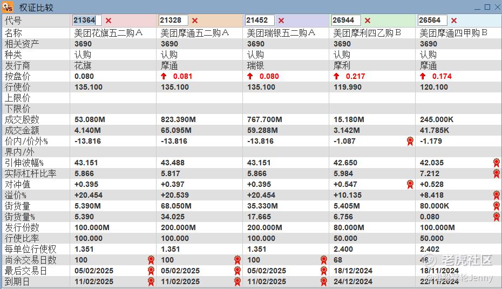Click effective gearing value 5.984
This screenshot has height=289, width=502.
click(x=343, y=173)
